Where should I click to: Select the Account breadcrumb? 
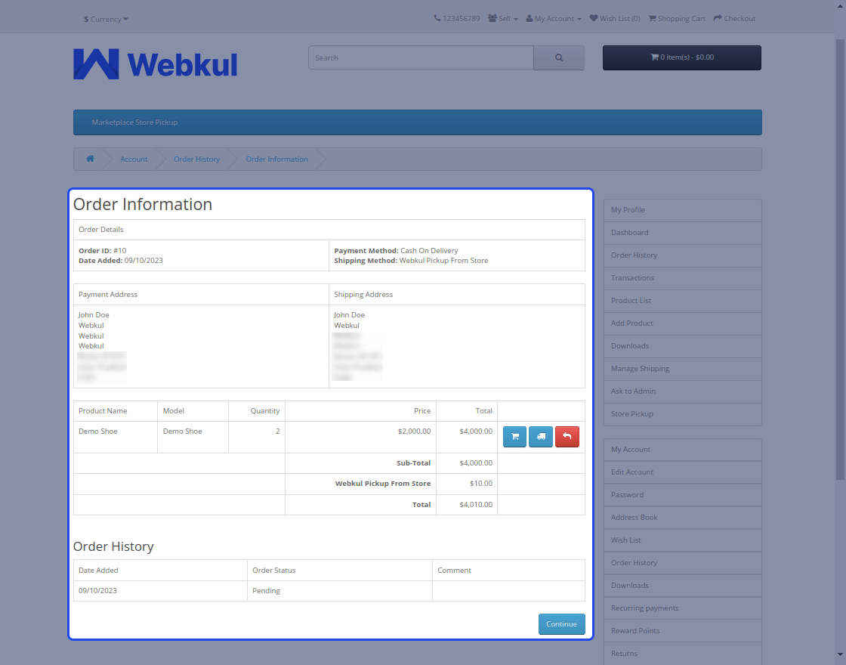tap(134, 159)
